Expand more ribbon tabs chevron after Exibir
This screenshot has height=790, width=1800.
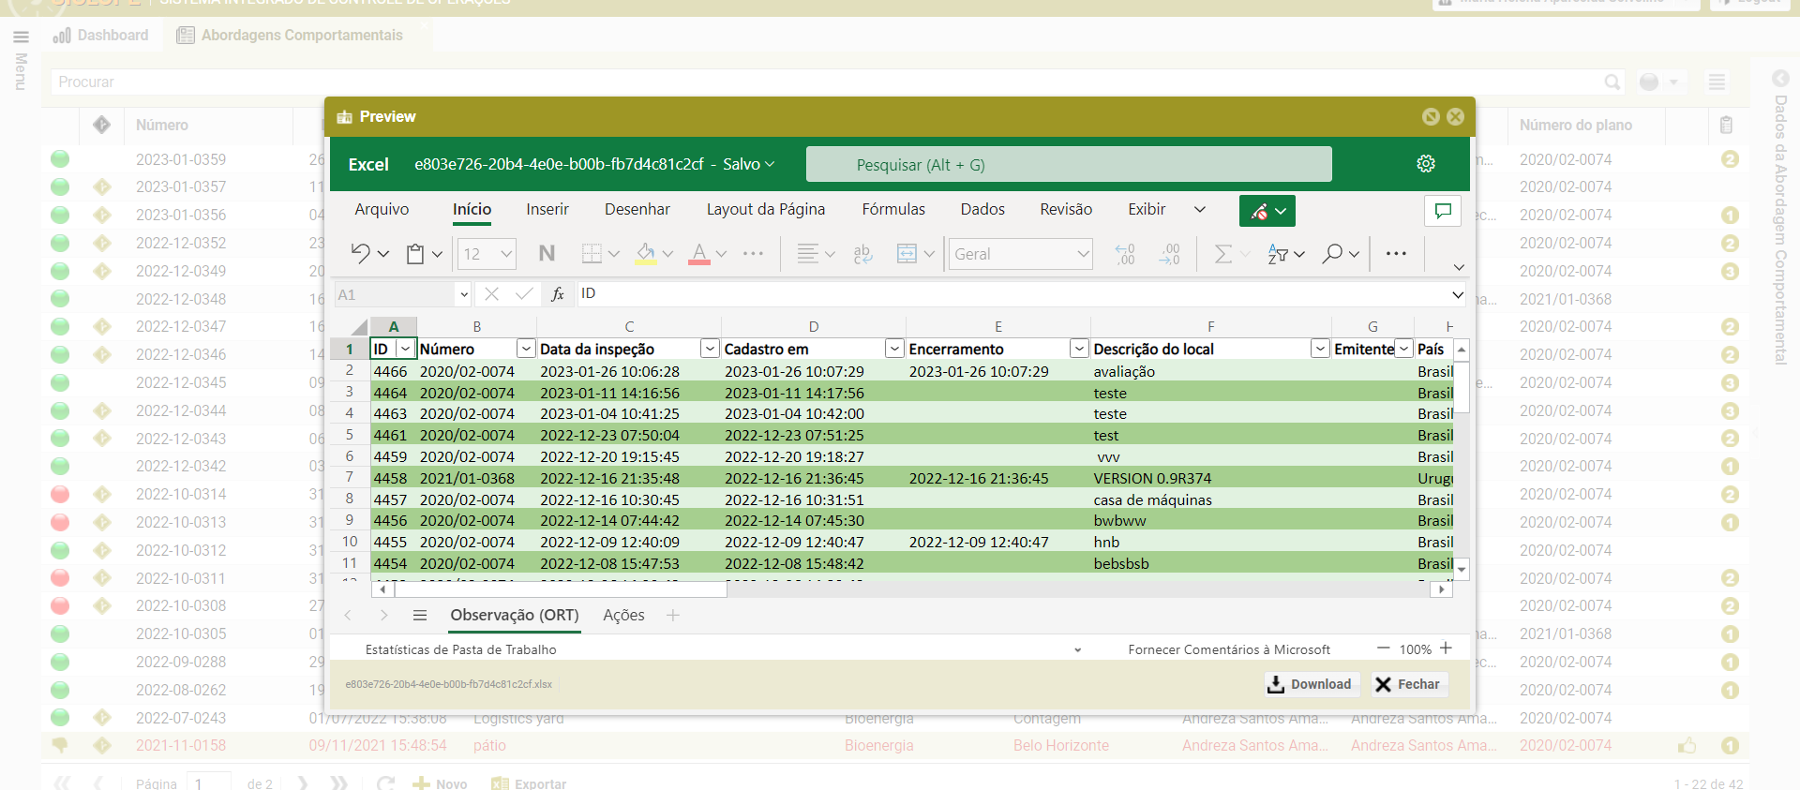[x=1200, y=210]
